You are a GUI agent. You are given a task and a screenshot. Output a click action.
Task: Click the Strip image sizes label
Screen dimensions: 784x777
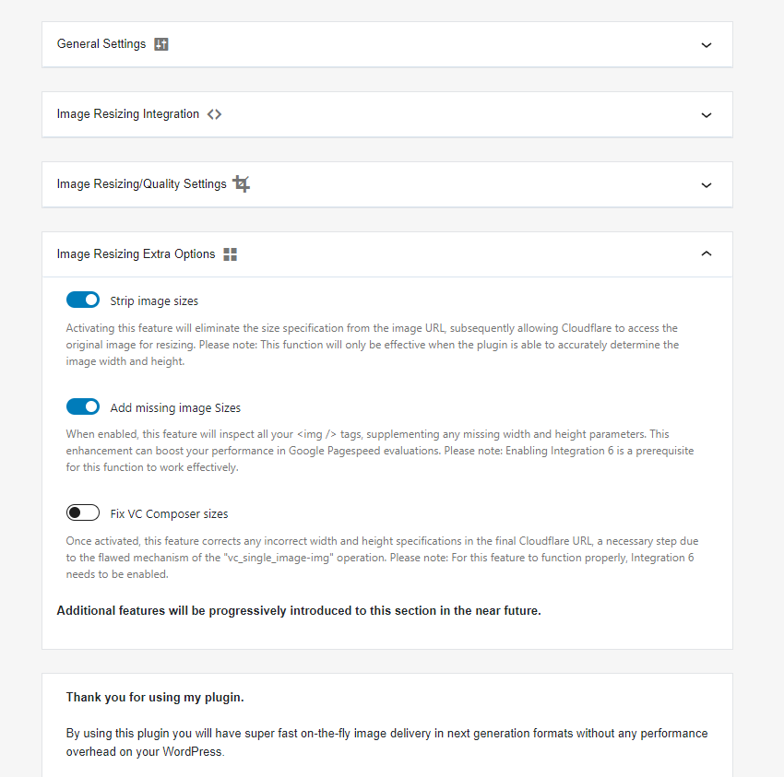click(154, 300)
